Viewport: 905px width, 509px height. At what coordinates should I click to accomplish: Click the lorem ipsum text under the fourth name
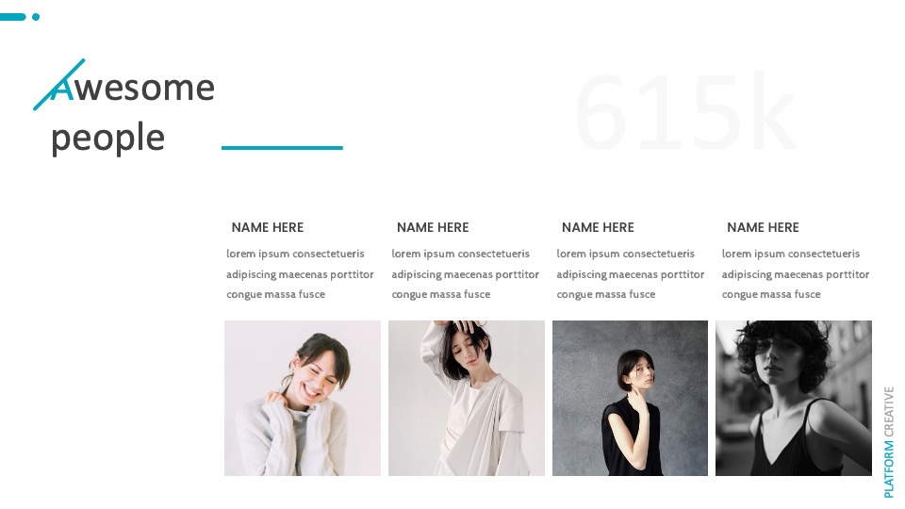[x=795, y=274]
